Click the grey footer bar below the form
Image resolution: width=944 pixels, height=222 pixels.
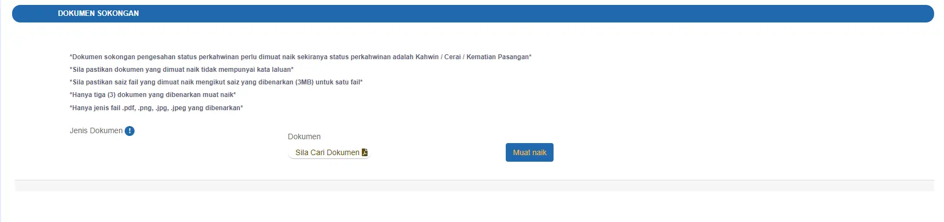(474, 186)
